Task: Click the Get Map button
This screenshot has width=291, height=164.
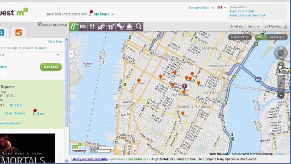Action: click(x=51, y=67)
